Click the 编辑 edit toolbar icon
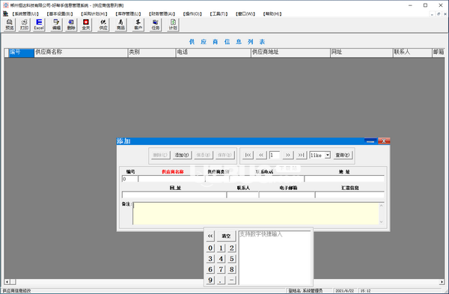This screenshot has width=449, height=294. coord(56,25)
